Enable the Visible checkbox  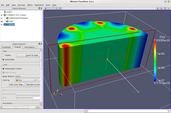tap(3, 55)
